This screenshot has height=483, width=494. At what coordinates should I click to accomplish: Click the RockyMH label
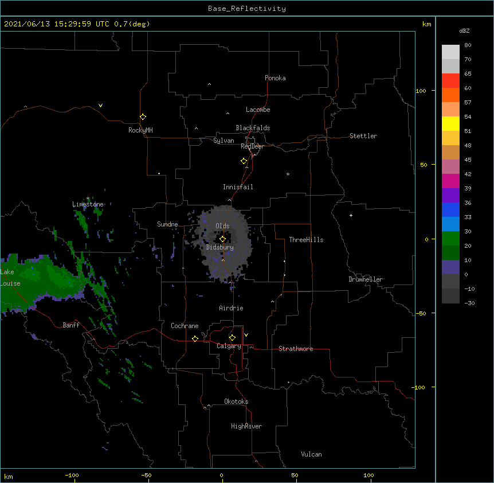point(140,130)
